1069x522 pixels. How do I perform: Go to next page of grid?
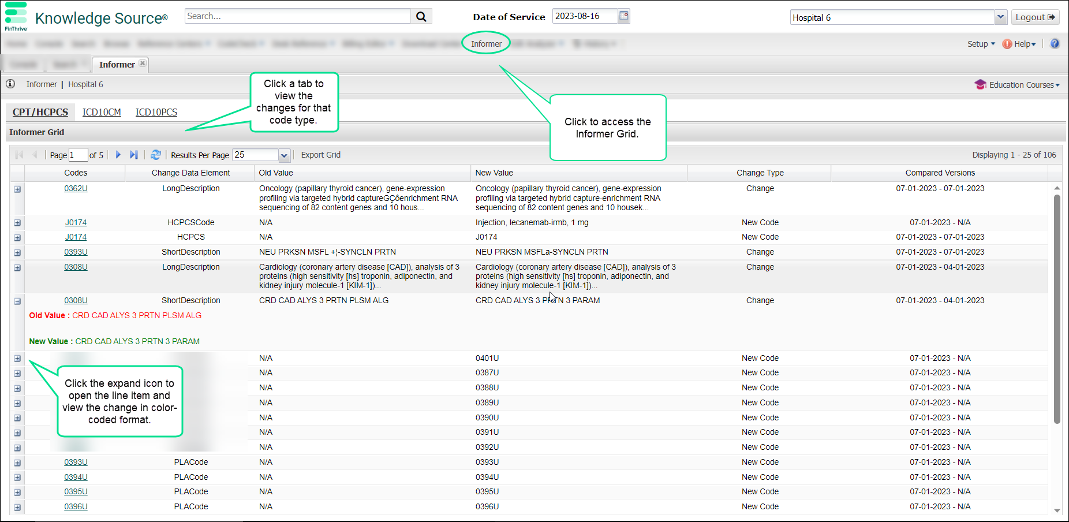point(118,155)
